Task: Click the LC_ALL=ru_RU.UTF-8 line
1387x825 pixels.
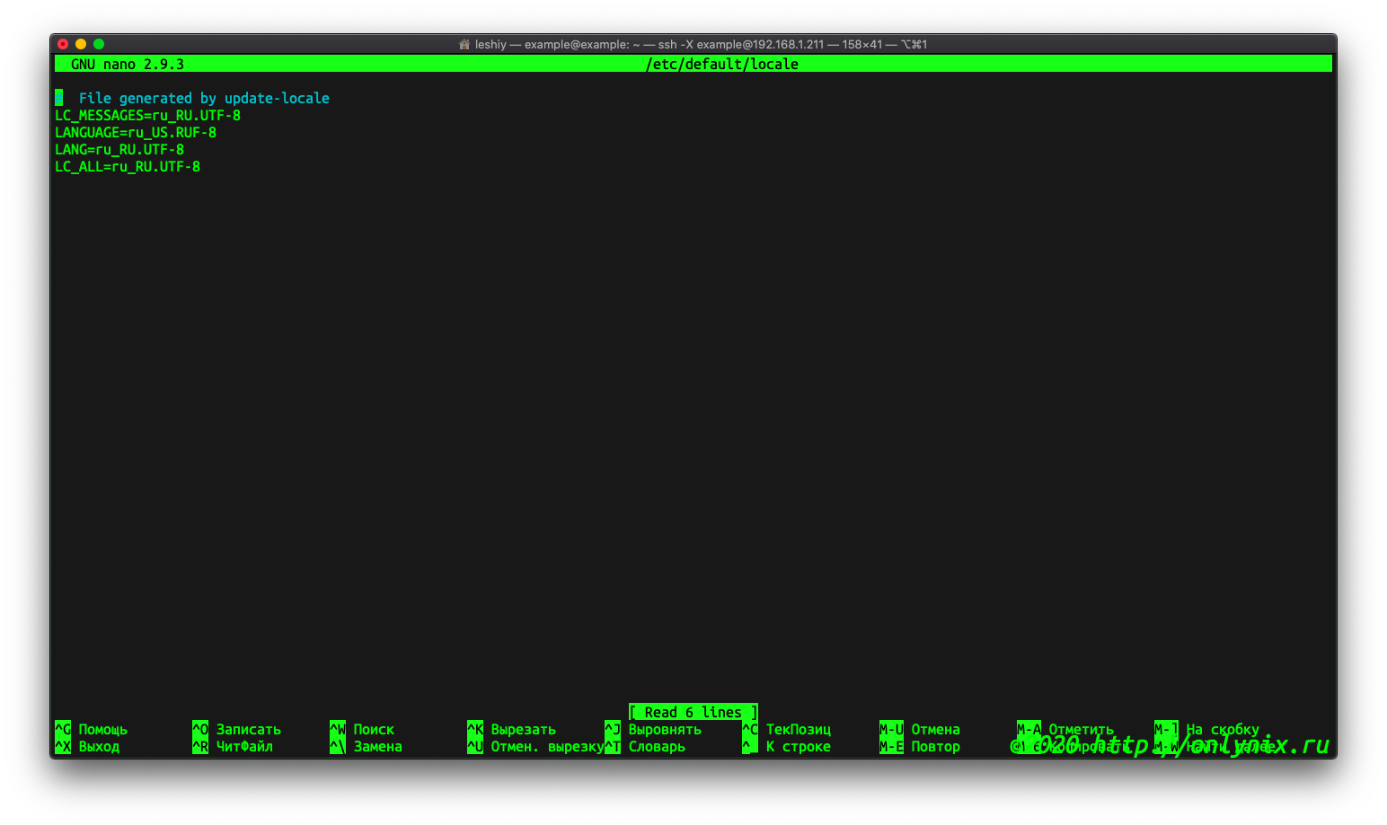Action: point(128,167)
